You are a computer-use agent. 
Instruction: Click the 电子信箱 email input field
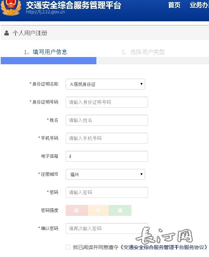[107, 156]
